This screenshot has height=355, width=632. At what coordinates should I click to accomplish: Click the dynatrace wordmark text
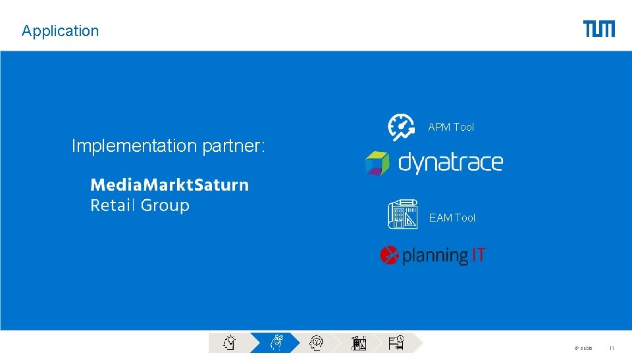click(x=450, y=162)
